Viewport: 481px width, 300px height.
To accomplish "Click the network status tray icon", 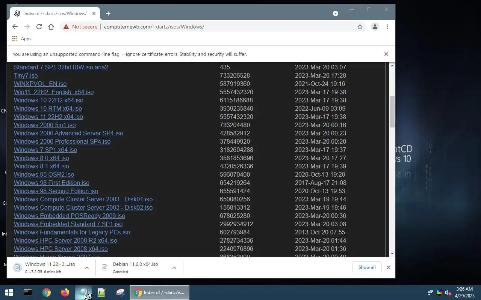I will (x=430, y=292).
